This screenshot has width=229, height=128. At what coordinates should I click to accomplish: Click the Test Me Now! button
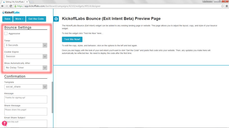(x=72, y=39)
